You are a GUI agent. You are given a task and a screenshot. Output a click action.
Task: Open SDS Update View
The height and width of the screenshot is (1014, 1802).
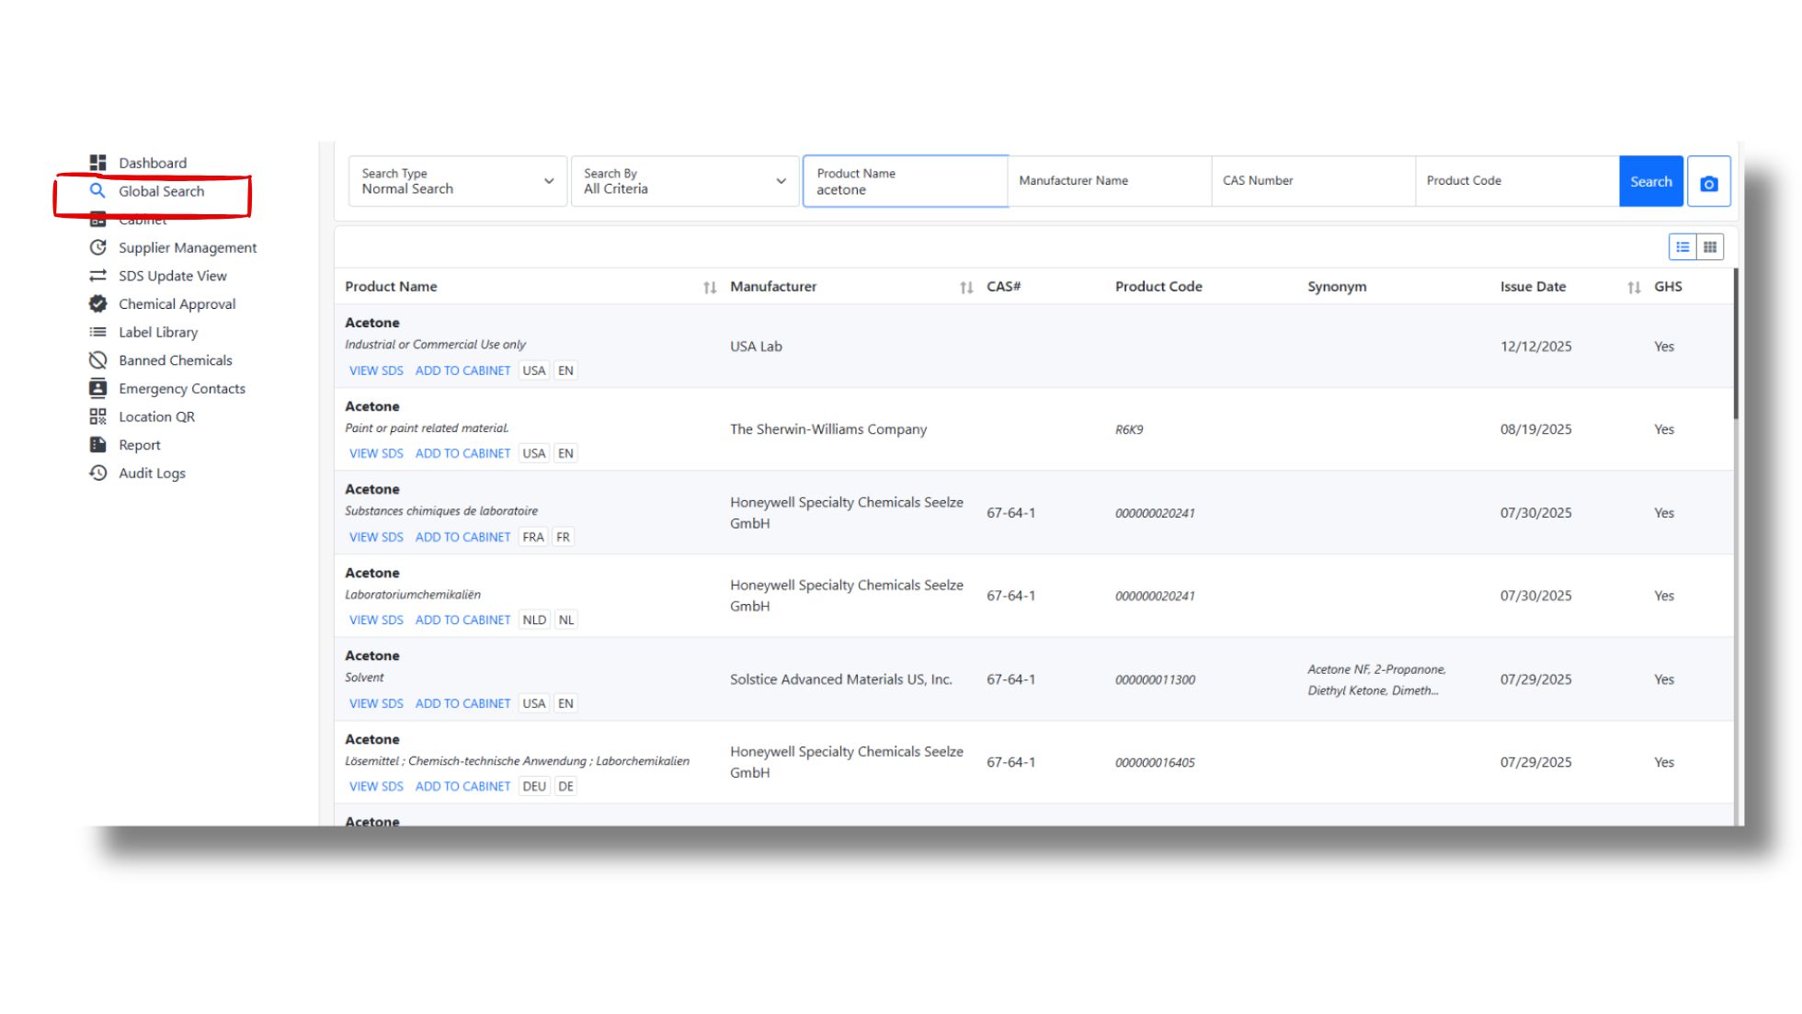172,276
